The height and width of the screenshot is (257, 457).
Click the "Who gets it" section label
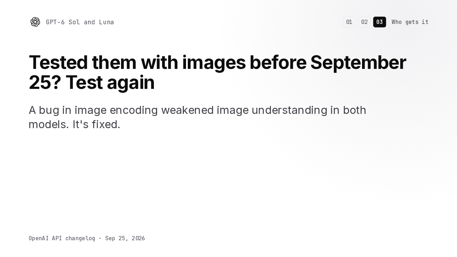click(410, 22)
